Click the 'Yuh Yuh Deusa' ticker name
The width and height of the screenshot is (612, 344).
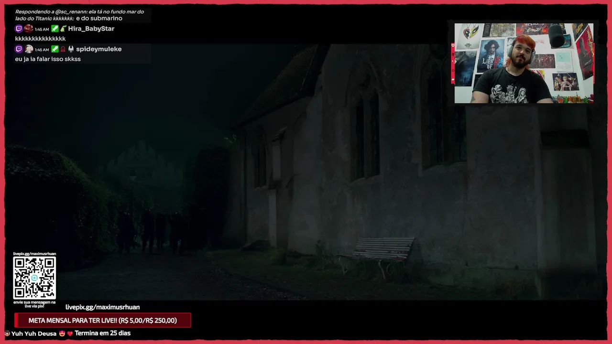34,333
